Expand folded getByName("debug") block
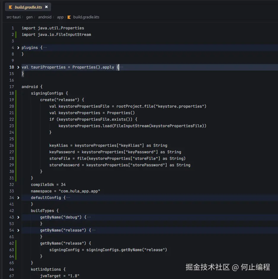278x279 pixels. point(18,217)
